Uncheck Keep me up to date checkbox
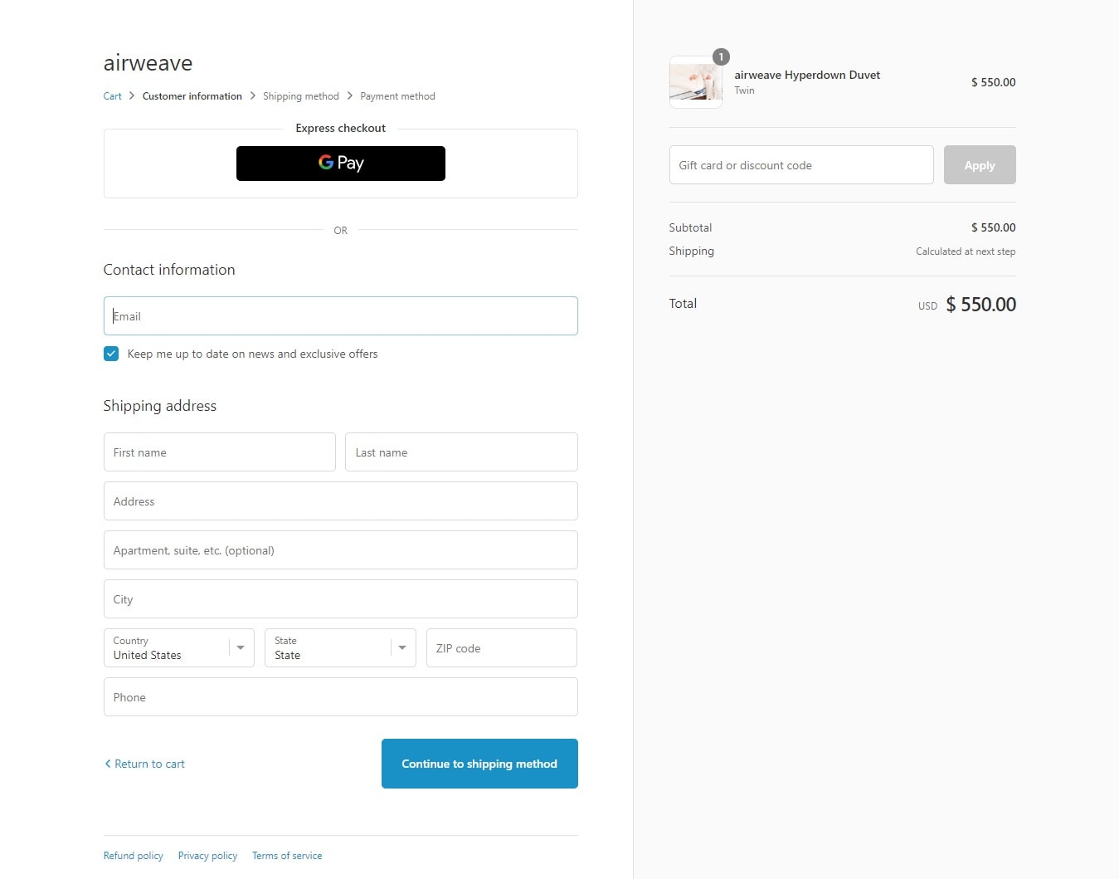Viewport: 1119px width, 879px height. [111, 354]
